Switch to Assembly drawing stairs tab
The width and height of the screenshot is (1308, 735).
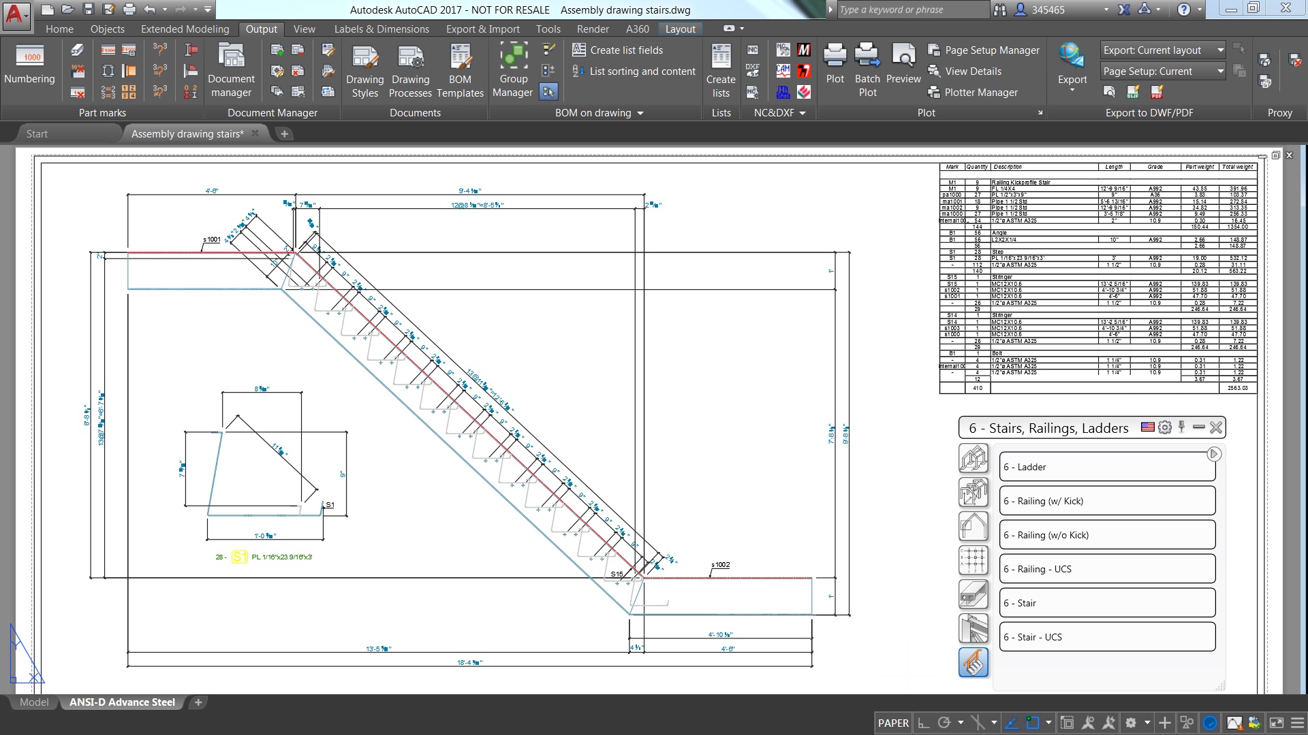pyautogui.click(x=186, y=133)
